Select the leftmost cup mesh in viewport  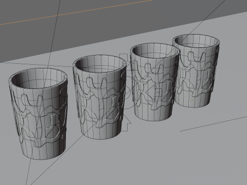(38, 114)
